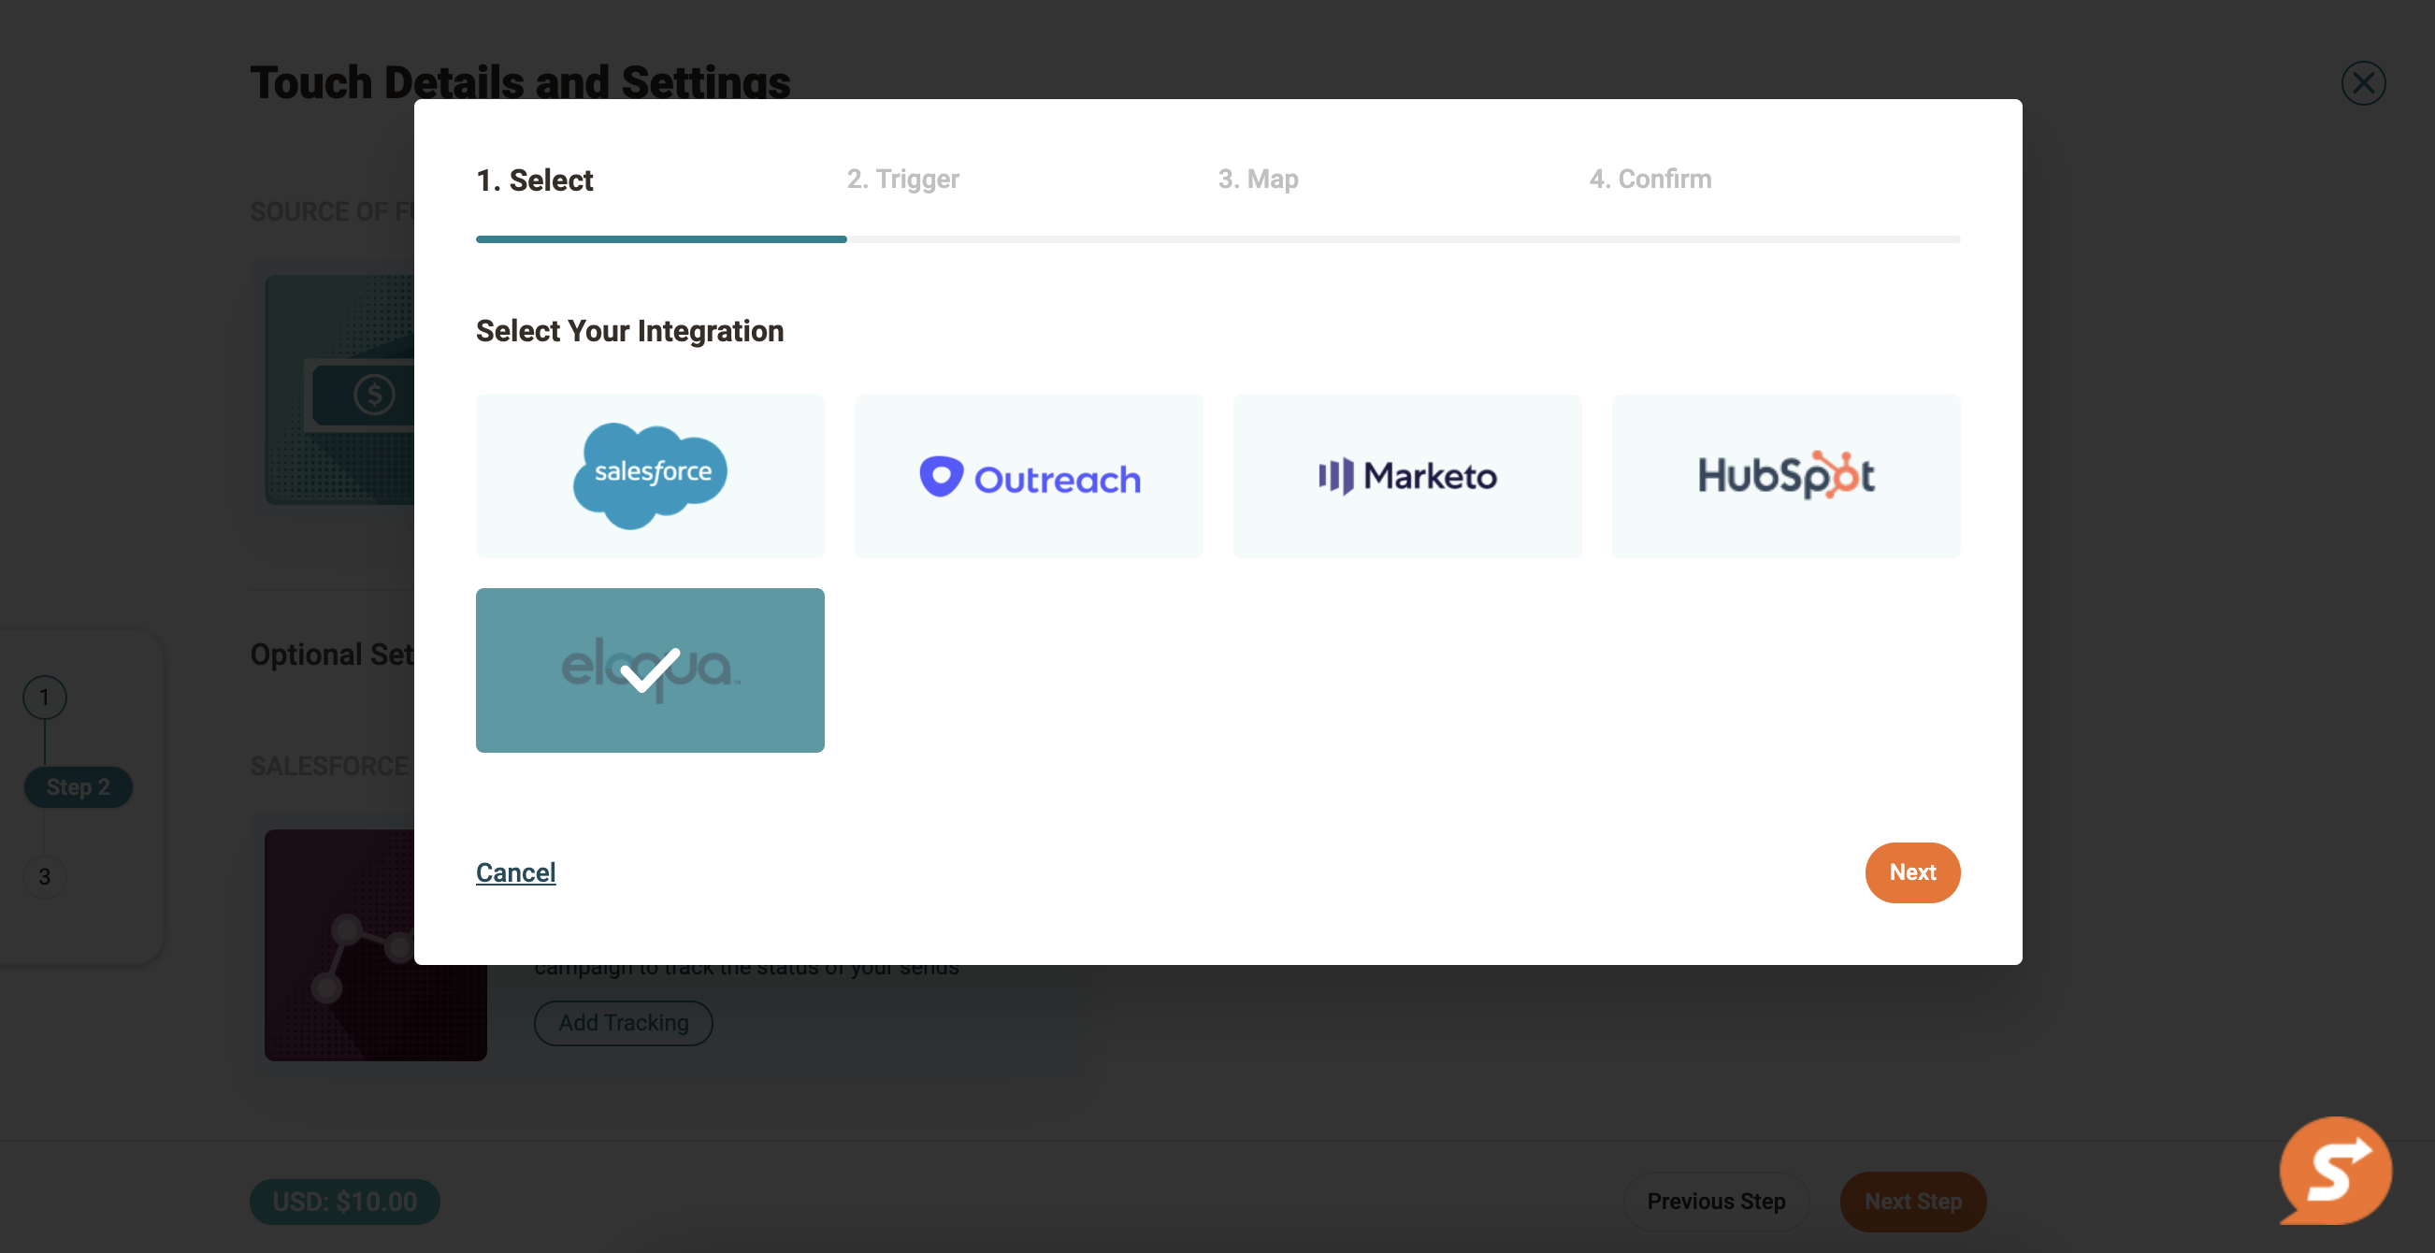Click the dollar bill thumbnail behind the dialog

pos(339,389)
